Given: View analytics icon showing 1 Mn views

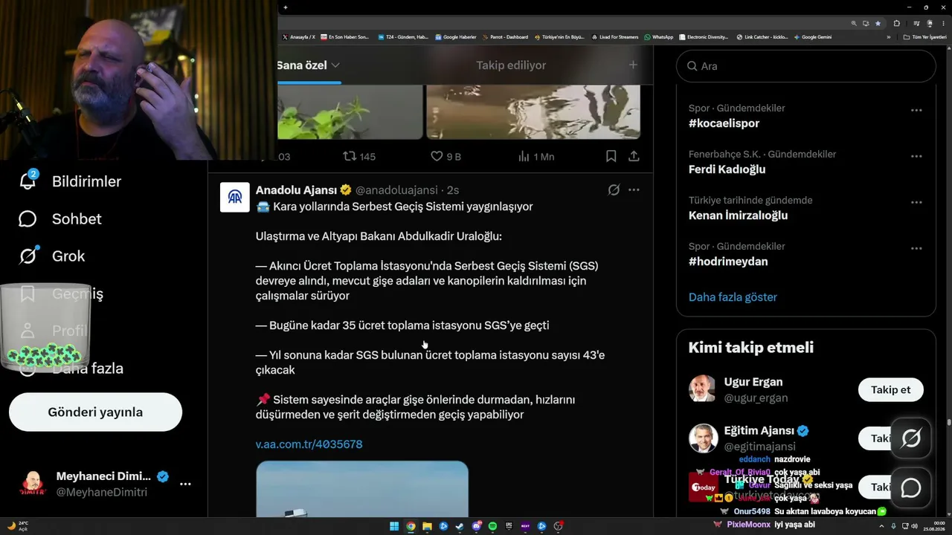Looking at the screenshot, I should click(524, 156).
